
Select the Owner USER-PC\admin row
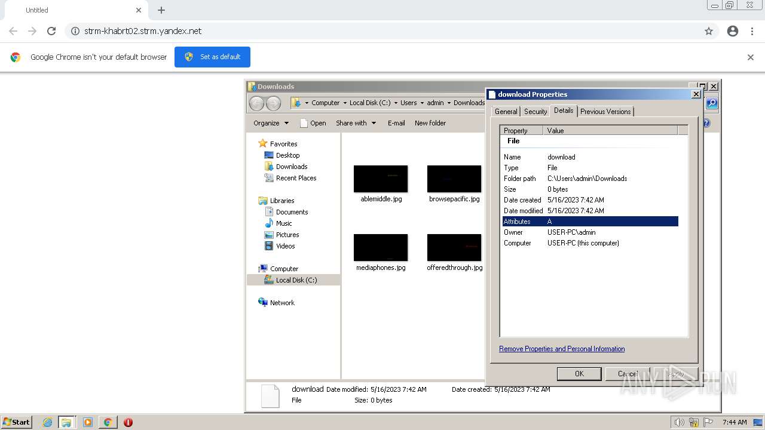[x=590, y=232]
